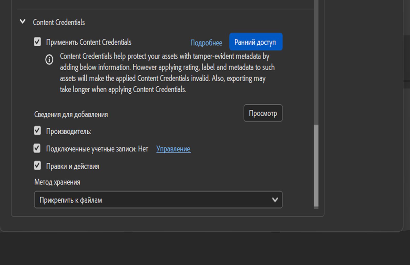
Task: Click the Метод хранения label
Action: click(x=57, y=182)
